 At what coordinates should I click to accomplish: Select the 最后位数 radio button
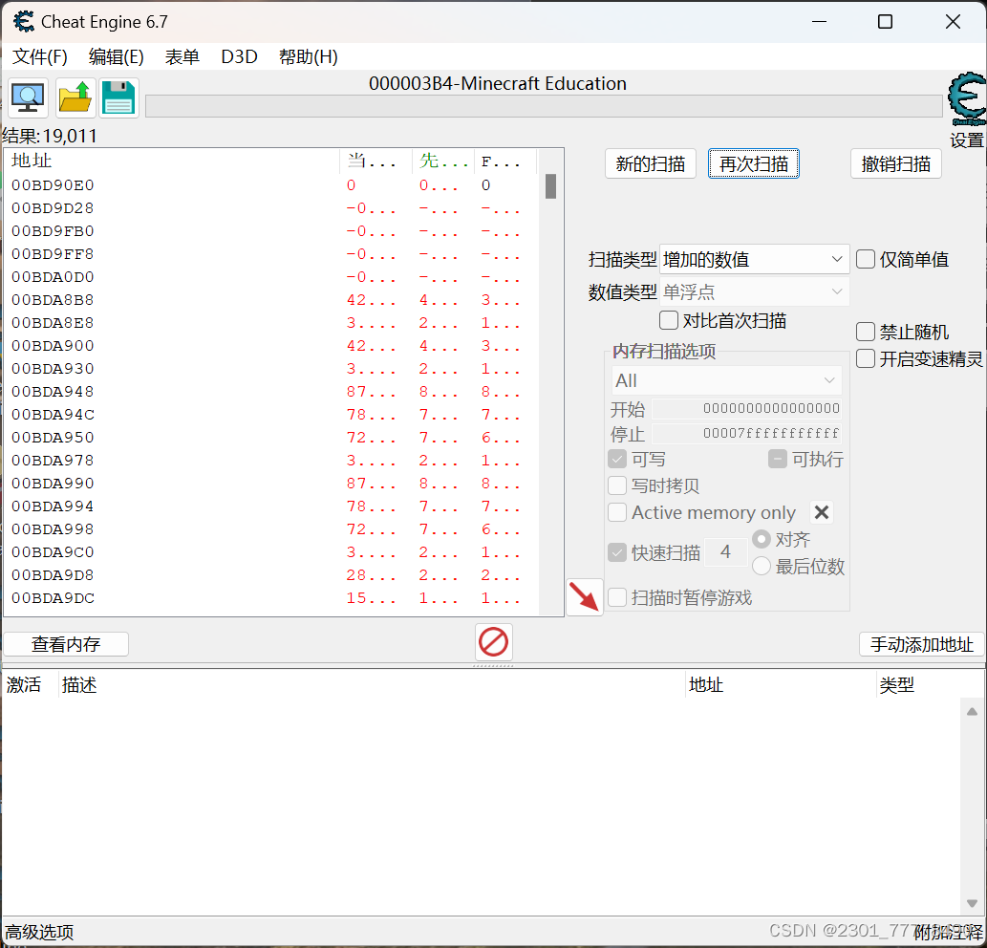pyautogui.click(x=762, y=566)
